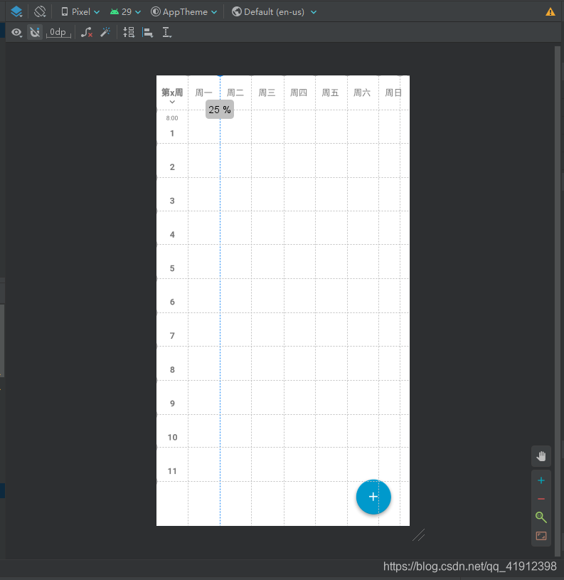Expand the 第x周 week chevron

pos(172,102)
